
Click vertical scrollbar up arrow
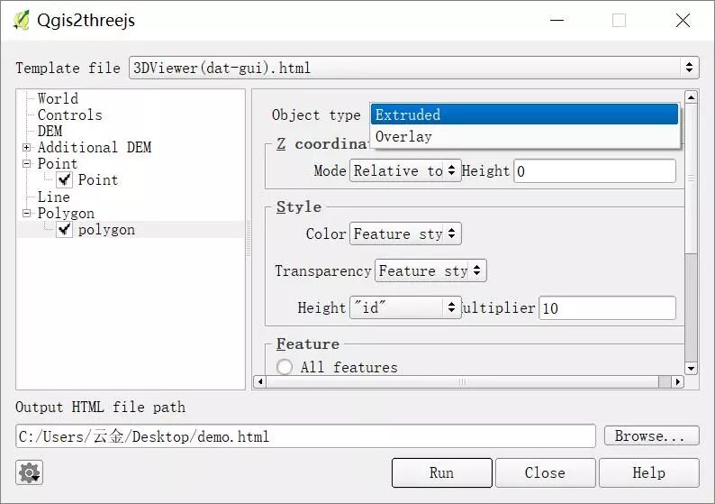692,97
